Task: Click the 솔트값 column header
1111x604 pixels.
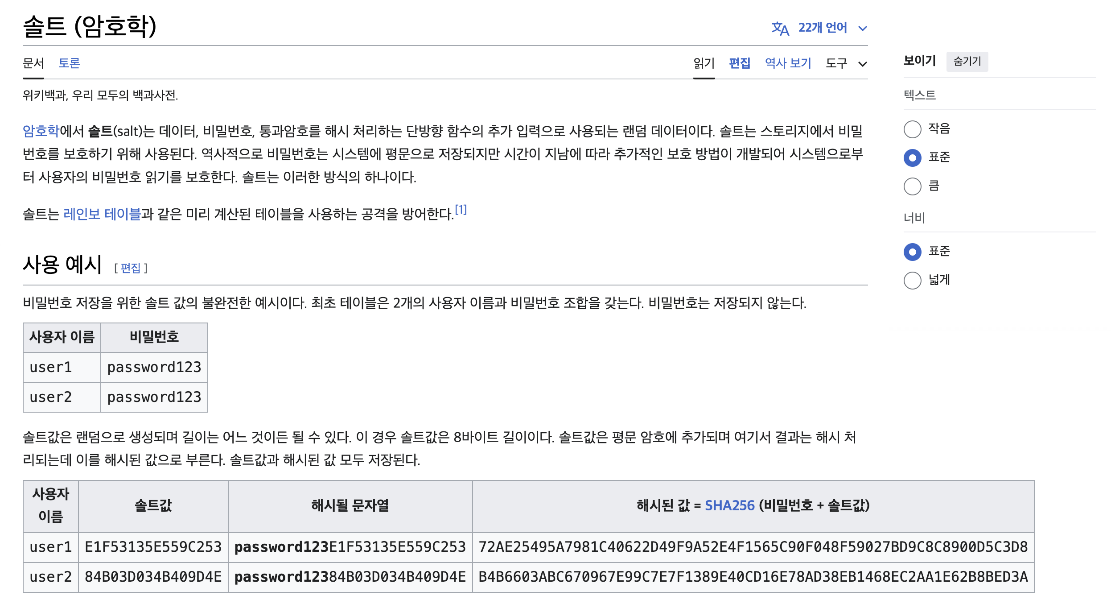Action: click(x=153, y=506)
